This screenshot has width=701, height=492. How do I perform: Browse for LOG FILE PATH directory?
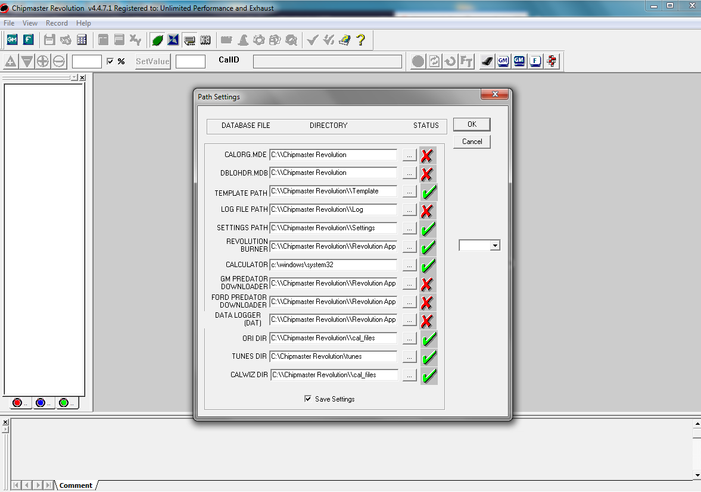[410, 210]
